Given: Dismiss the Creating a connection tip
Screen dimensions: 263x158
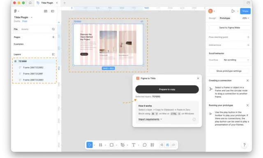Looking at the screenshot, I should 247,81.
